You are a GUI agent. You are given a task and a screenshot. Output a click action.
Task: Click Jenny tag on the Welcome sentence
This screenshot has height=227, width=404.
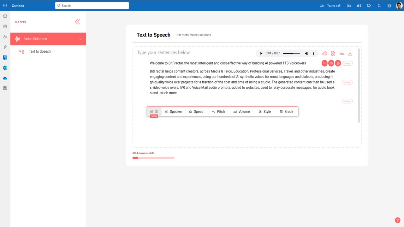[x=348, y=63]
